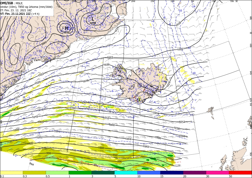
Task: Click the 0.1 legend value
Action: pyautogui.click(x=2, y=176)
